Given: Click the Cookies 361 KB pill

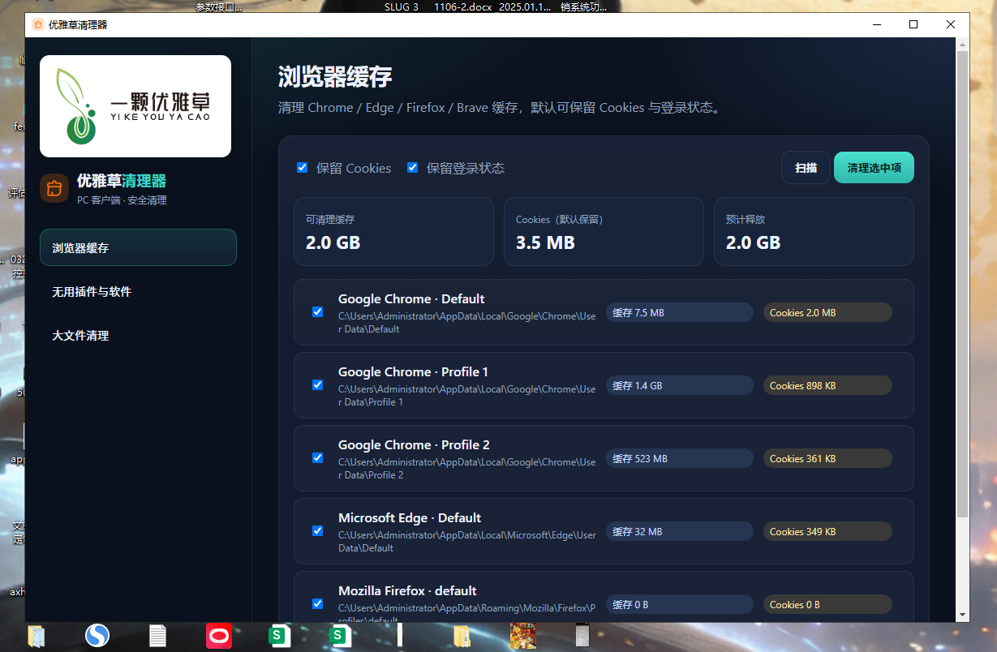Looking at the screenshot, I should 827,458.
